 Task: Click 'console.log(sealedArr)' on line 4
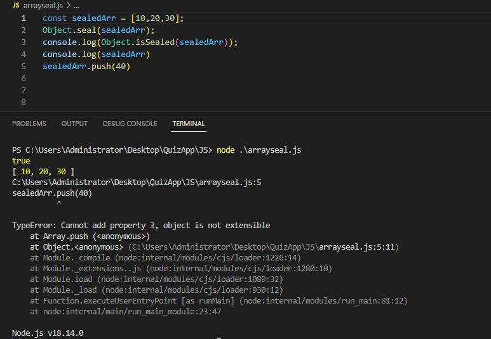[x=96, y=54]
